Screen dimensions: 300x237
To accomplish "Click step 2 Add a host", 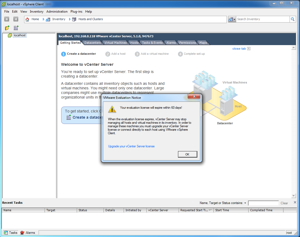I will (x=116, y=54).
